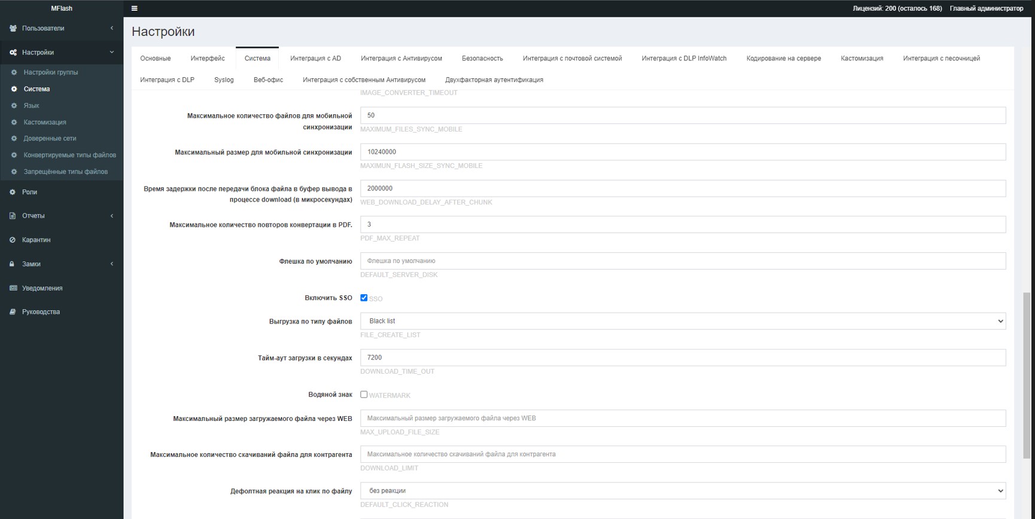Disable the Включить SSO checkbox

pyautogui.click(x=364, y=298)
